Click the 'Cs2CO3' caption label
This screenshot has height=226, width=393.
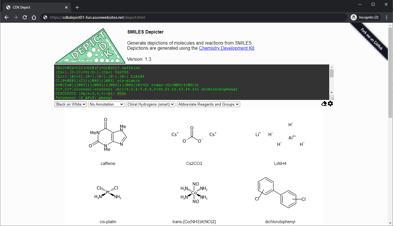pos(194,164)
